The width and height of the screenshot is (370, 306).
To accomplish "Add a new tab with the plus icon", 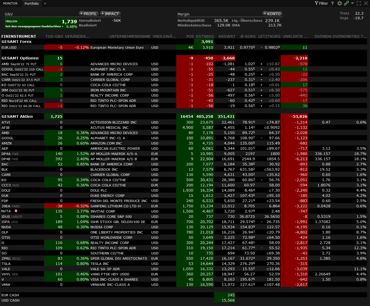I will [45, 3].
